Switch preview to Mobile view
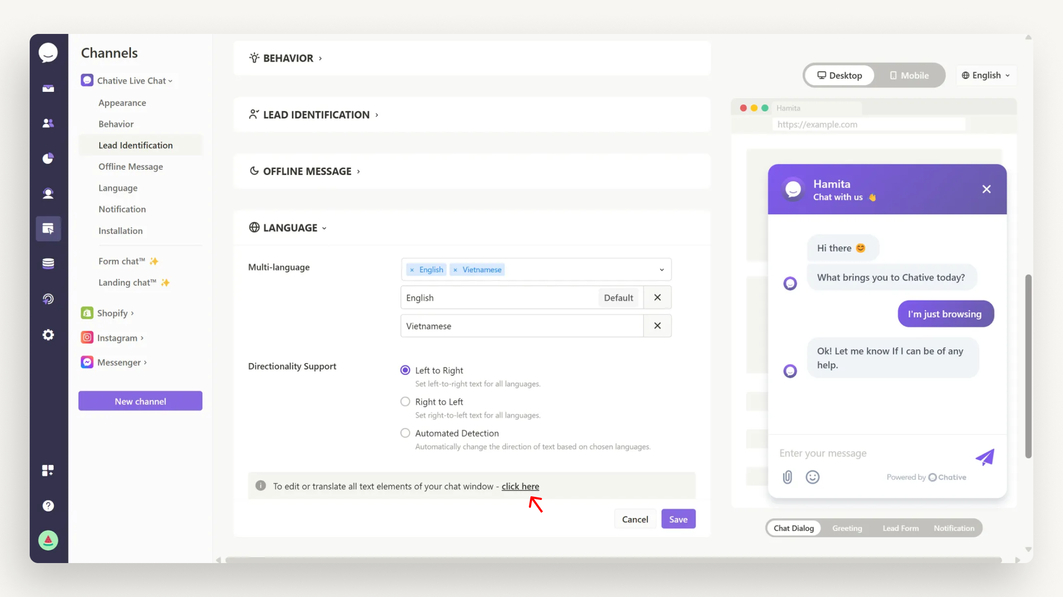This screenshot has height=597, width=1063. click(909, 75)
